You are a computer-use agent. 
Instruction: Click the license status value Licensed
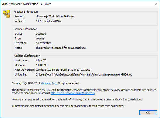[x=41, y=34]
